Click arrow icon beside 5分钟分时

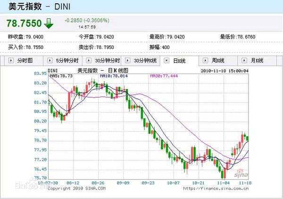[50, 60]
